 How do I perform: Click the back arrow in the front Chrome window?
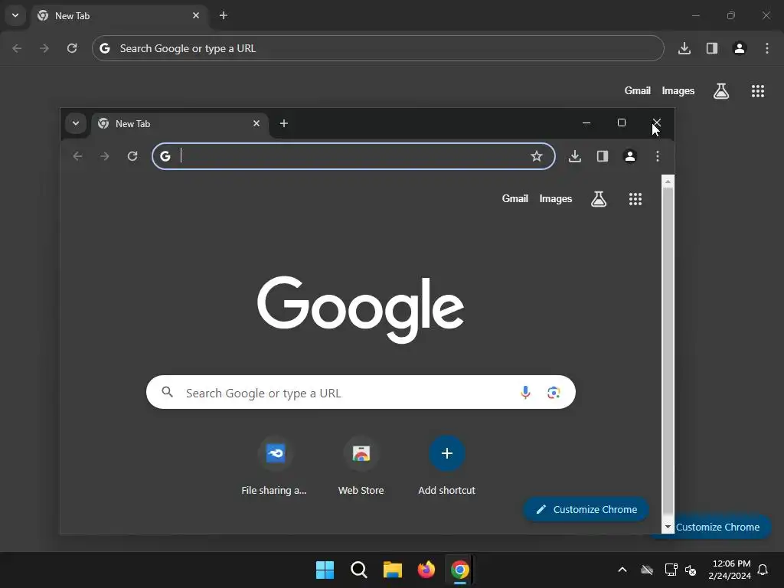[77, 156]
